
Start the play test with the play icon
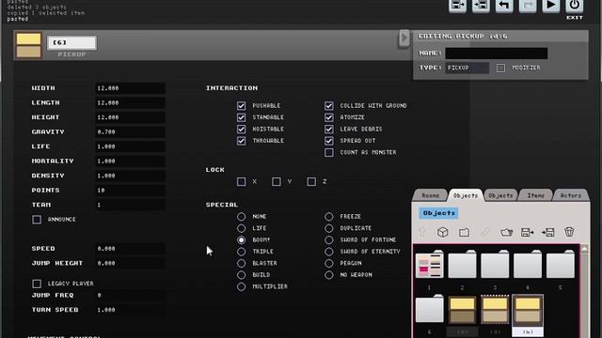[551, 6]
